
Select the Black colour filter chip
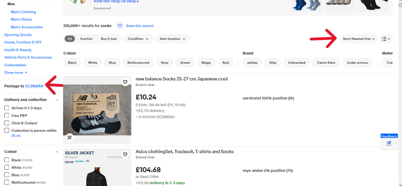(72, 63)
